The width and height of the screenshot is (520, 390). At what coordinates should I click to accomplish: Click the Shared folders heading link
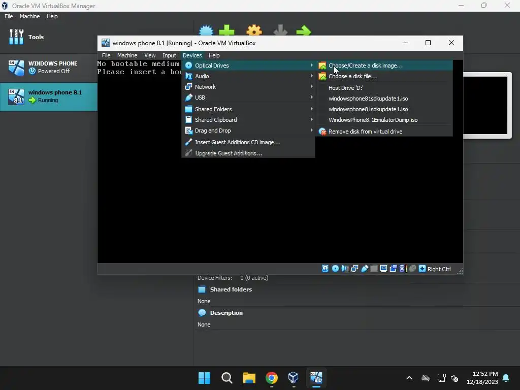[x=231, y=289]
